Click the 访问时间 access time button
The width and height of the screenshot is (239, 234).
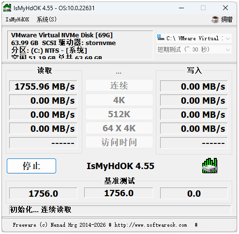119,142
